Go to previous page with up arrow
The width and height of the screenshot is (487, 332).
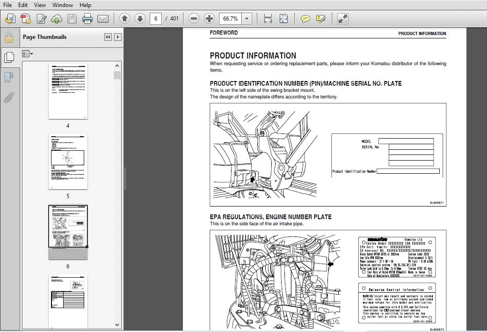pyautogui.click(x=124, y=19)
